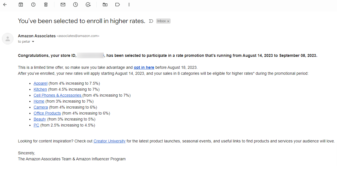Visit the Creator University link
The height and width of the screenshot is (172, 337).
click(109, 141)
